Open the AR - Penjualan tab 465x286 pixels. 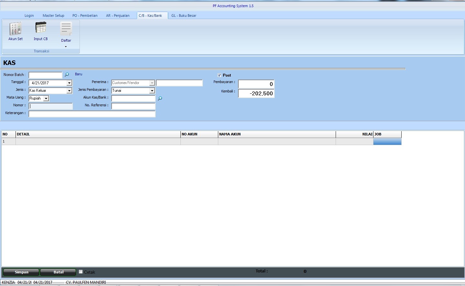(x=118, y=16)
